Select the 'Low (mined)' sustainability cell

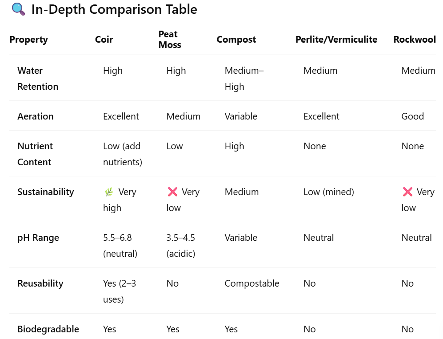tap(328, 192)
